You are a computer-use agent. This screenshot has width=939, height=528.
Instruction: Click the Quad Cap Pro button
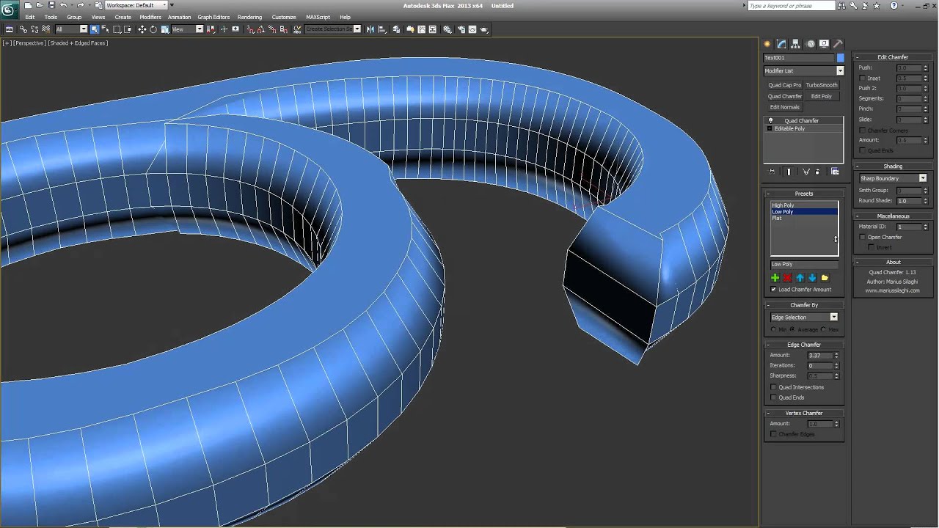coord(785,85)
